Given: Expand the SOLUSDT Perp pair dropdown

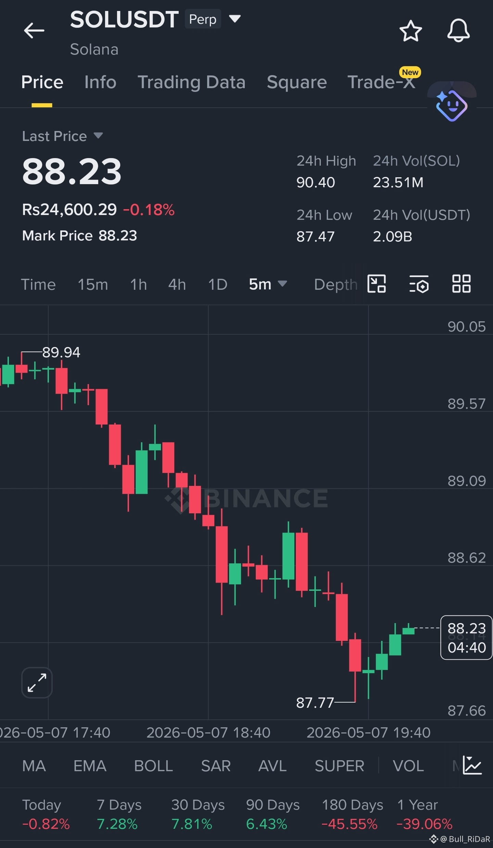Looking at the screenshot, I should pyautogui.click(x=235, y=19).
